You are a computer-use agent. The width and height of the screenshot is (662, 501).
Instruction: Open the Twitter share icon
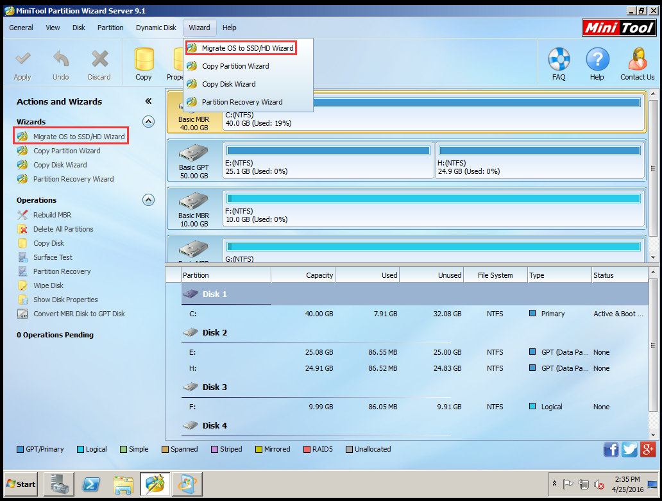coord(629,450)
